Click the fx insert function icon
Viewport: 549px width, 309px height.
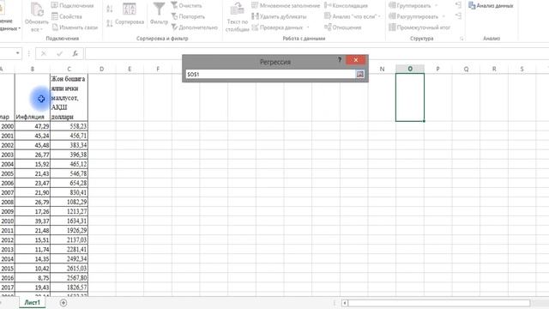coord(75,53)
